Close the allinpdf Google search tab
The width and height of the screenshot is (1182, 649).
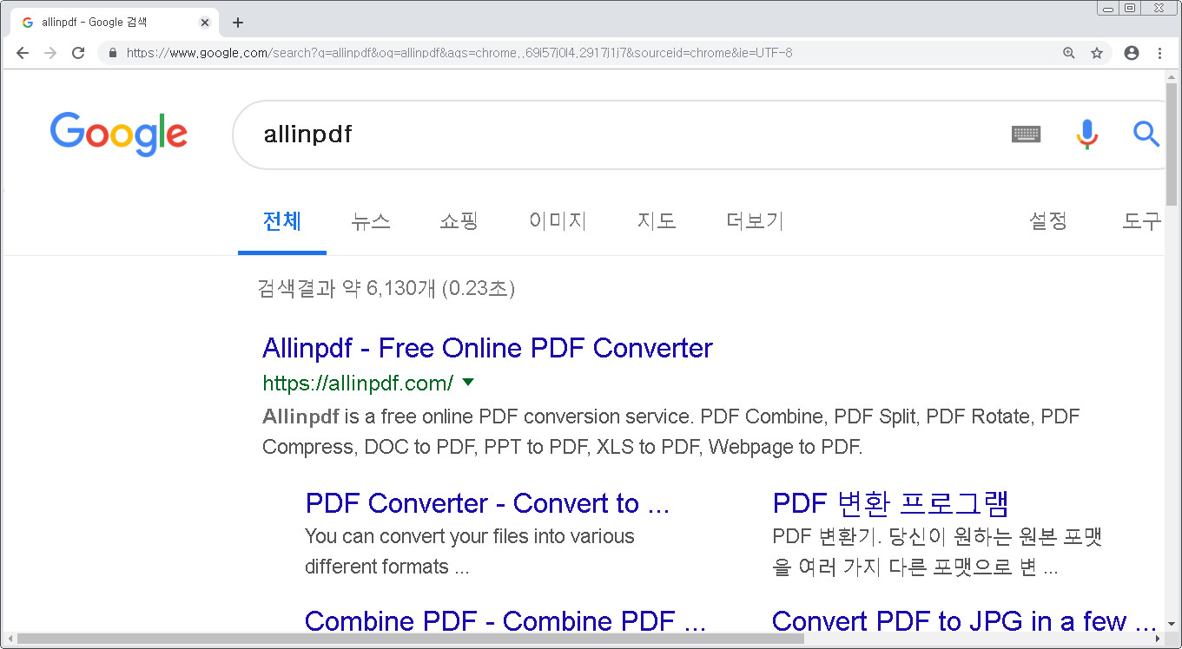tap(205, 23)
